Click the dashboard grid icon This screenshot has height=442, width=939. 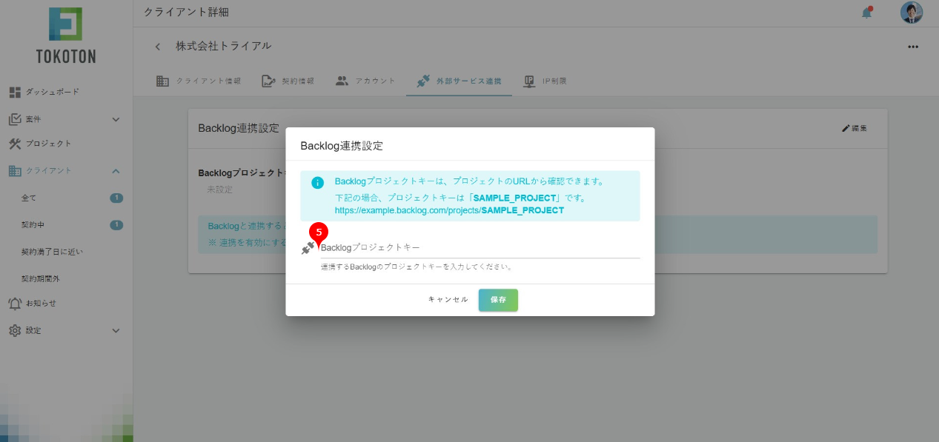pyautogui.click(x=15, y=92)
